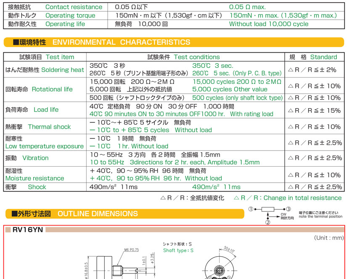Click '15,000 cycles 200 Ω to 2MΩ' condition
The height and width of the screenshot is (279, 349).
[237, 82]
